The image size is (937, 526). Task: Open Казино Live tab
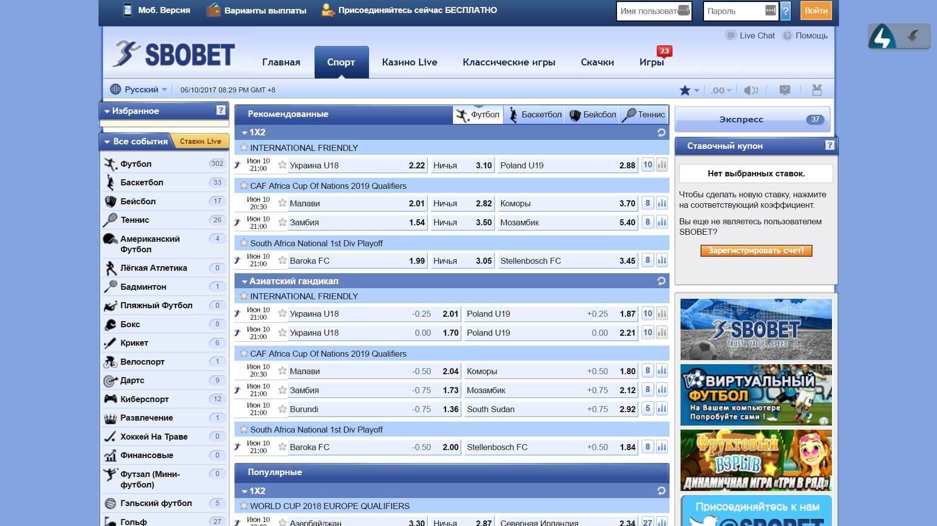(409, 62)
